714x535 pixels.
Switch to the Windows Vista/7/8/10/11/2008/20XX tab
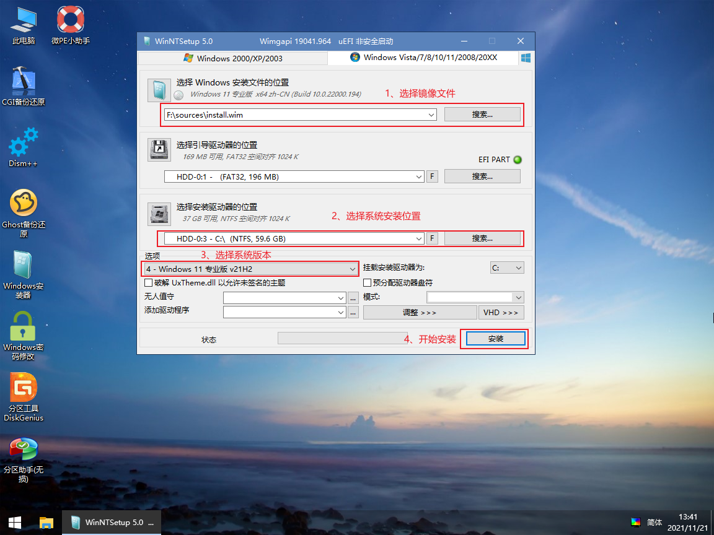(x=423, y=58)
